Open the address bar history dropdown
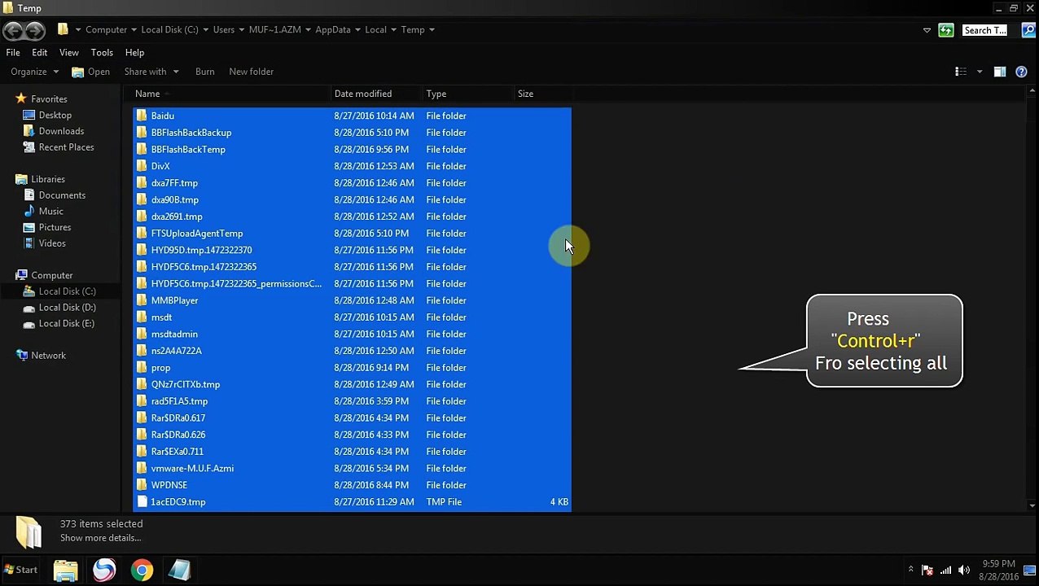The image size is (1039, 586). point(927,30)
